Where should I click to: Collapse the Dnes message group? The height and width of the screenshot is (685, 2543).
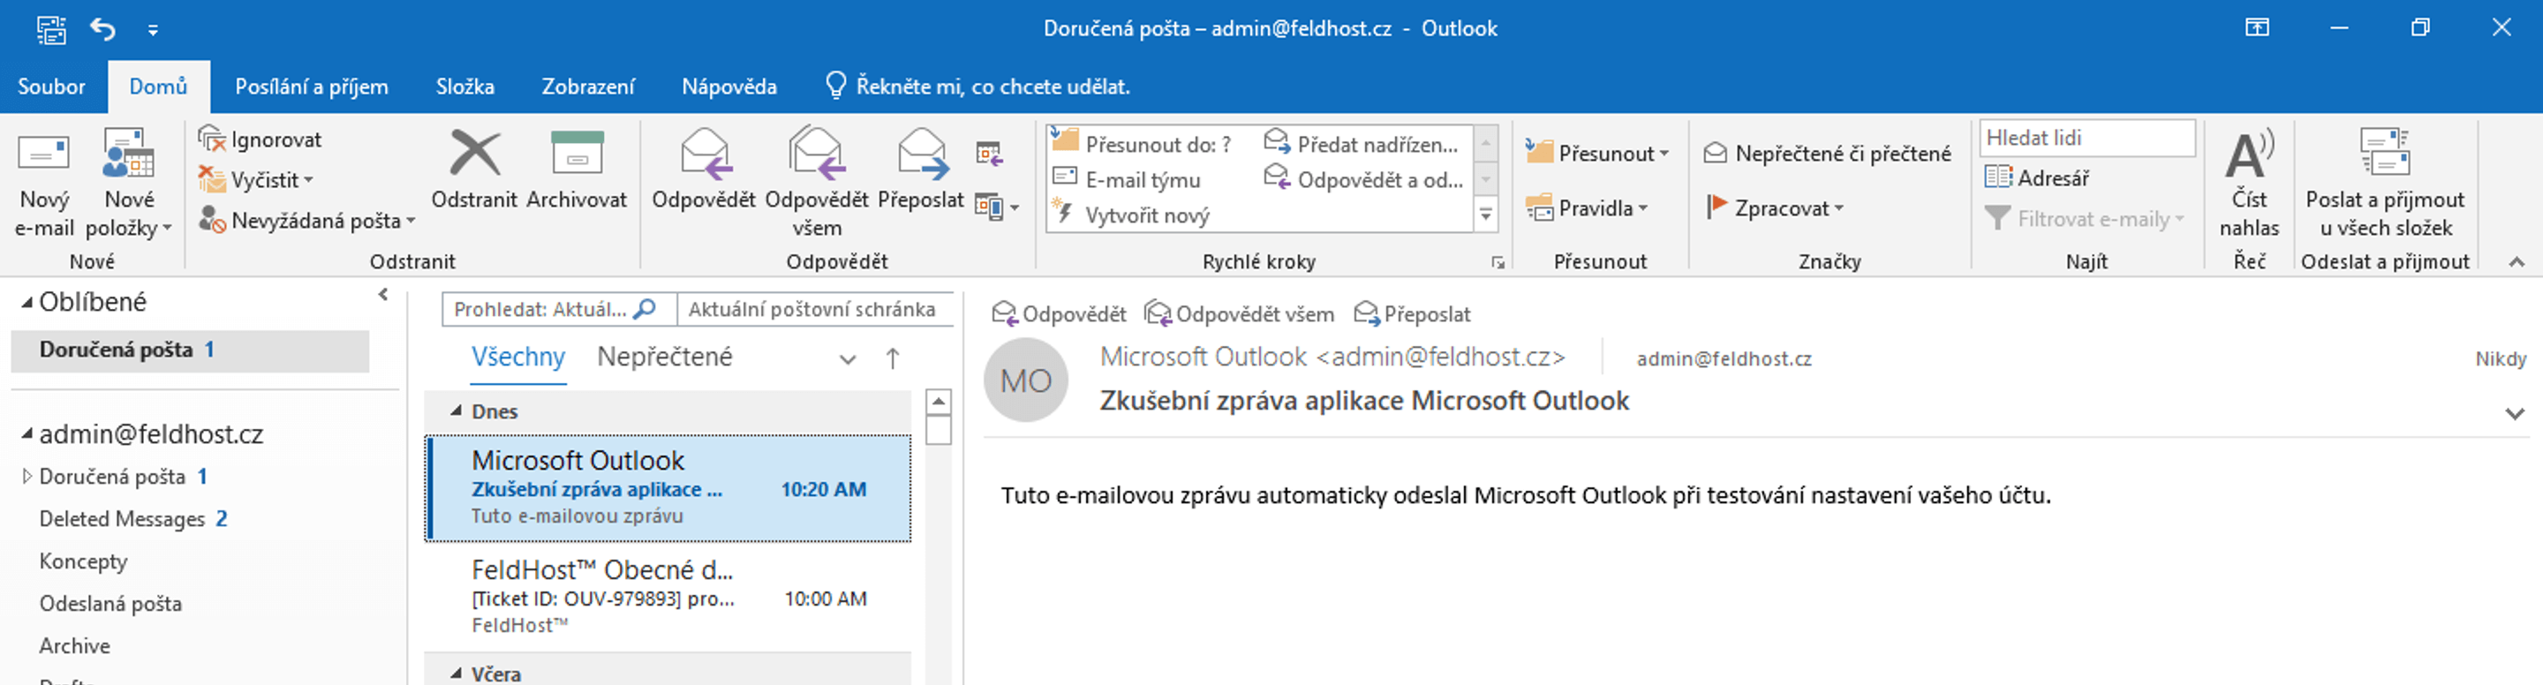tap(457, 410)
